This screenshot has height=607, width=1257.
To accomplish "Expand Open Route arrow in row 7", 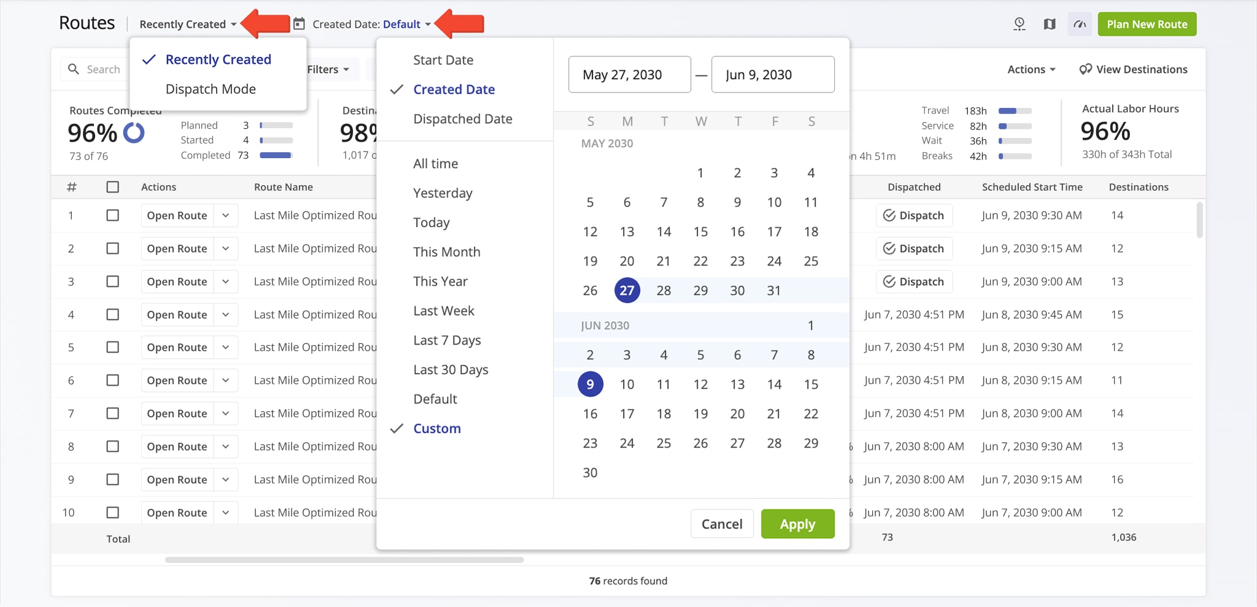I will [226, 413].
